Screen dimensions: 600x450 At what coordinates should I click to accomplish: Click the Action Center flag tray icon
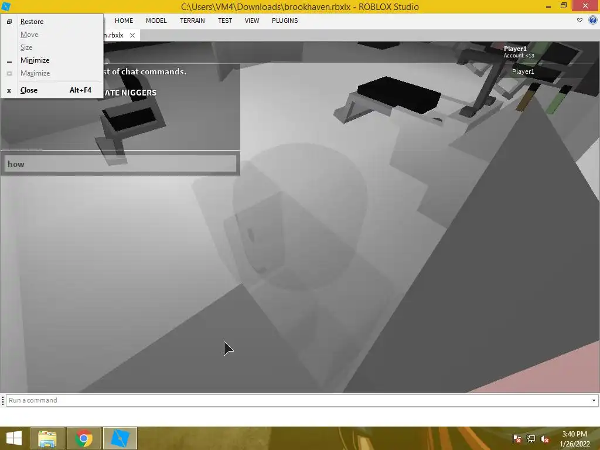point(517,439)
